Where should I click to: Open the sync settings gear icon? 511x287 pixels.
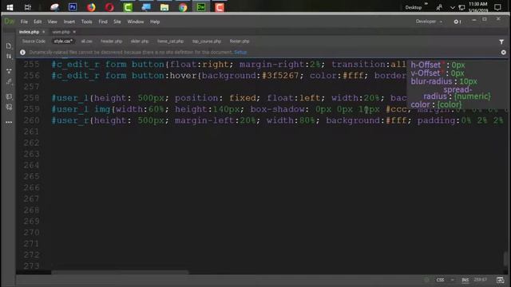pyautogui.click(x=457, y=22)
